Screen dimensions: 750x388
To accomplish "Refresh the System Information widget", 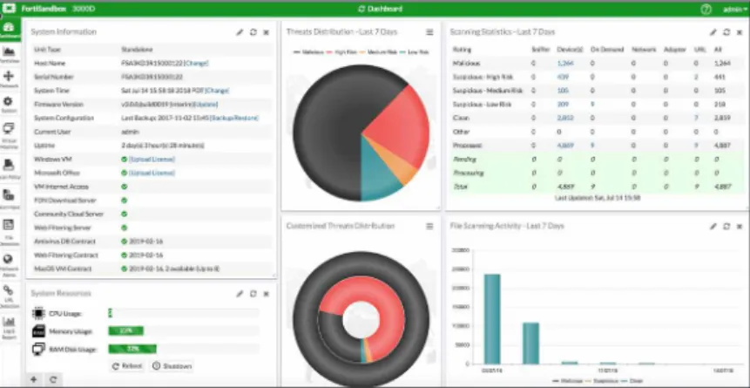I will pyautogui.click(x=253, y=32).
